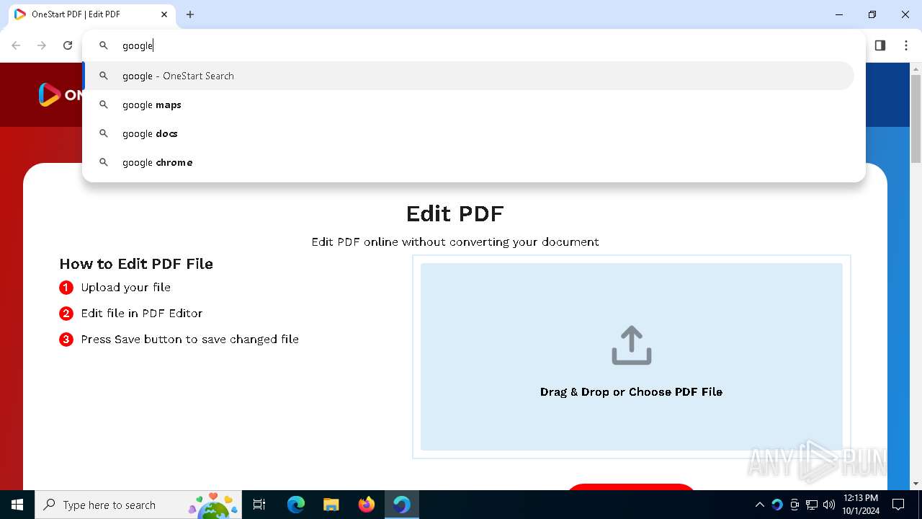Click the Press Save button step text
922x519 pixels.
coord(189,339)
